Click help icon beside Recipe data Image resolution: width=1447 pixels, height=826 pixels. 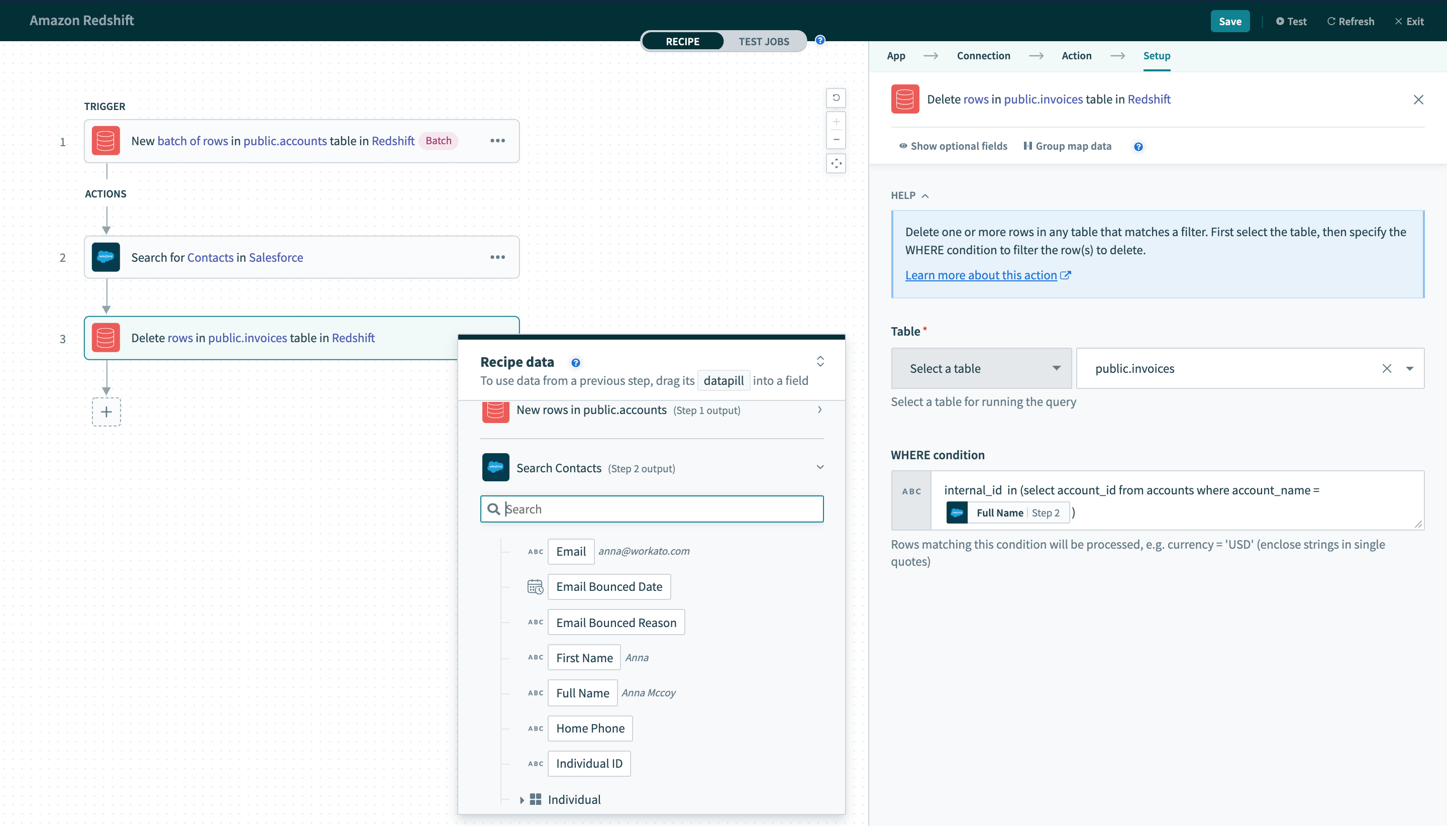click(575, 363)
